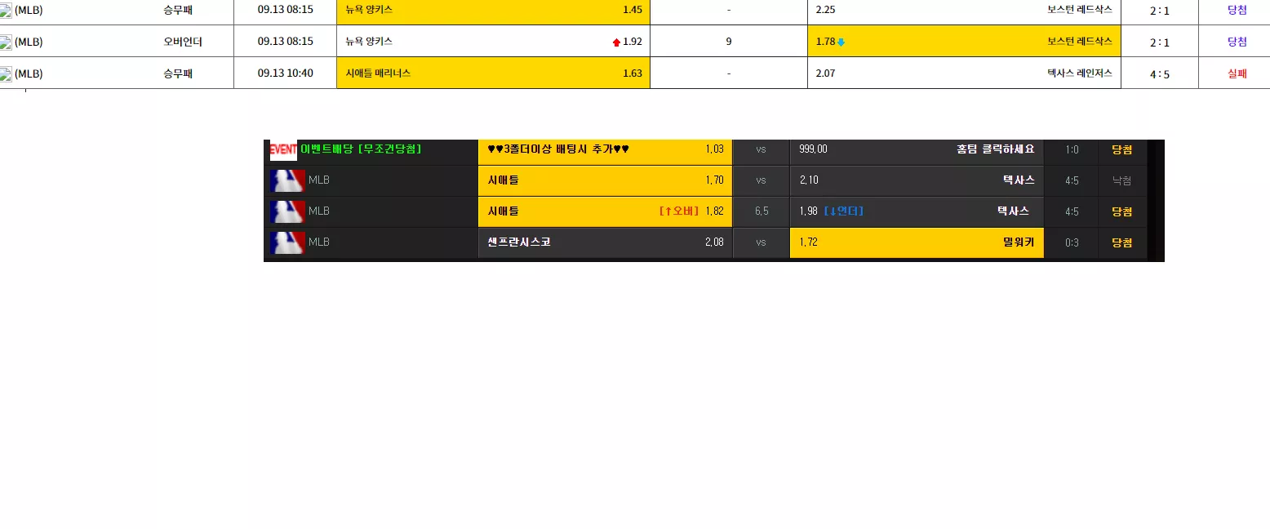Select 텍사스 레인저스 at odds 2.07
This screenshot has height=529, width=1270.
tap(964, 73)
